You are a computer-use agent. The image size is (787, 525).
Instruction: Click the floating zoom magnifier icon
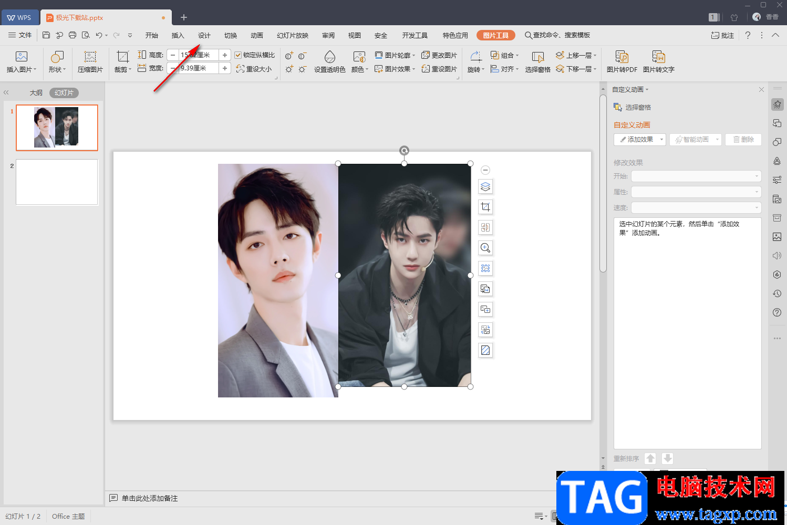tap(485, 248)
